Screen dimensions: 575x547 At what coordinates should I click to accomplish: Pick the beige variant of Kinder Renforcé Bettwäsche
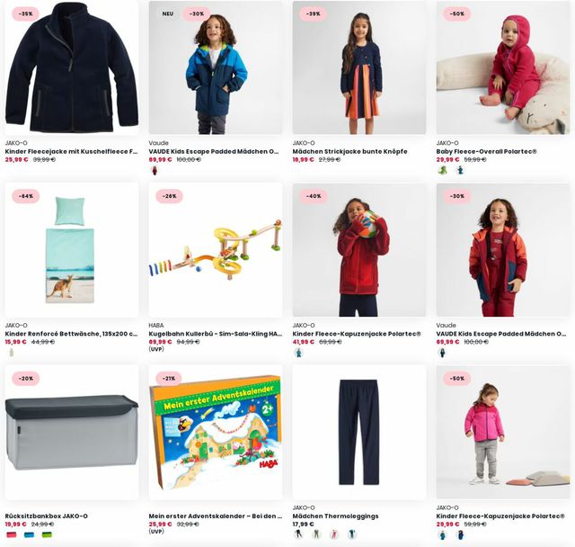point(11,353)
